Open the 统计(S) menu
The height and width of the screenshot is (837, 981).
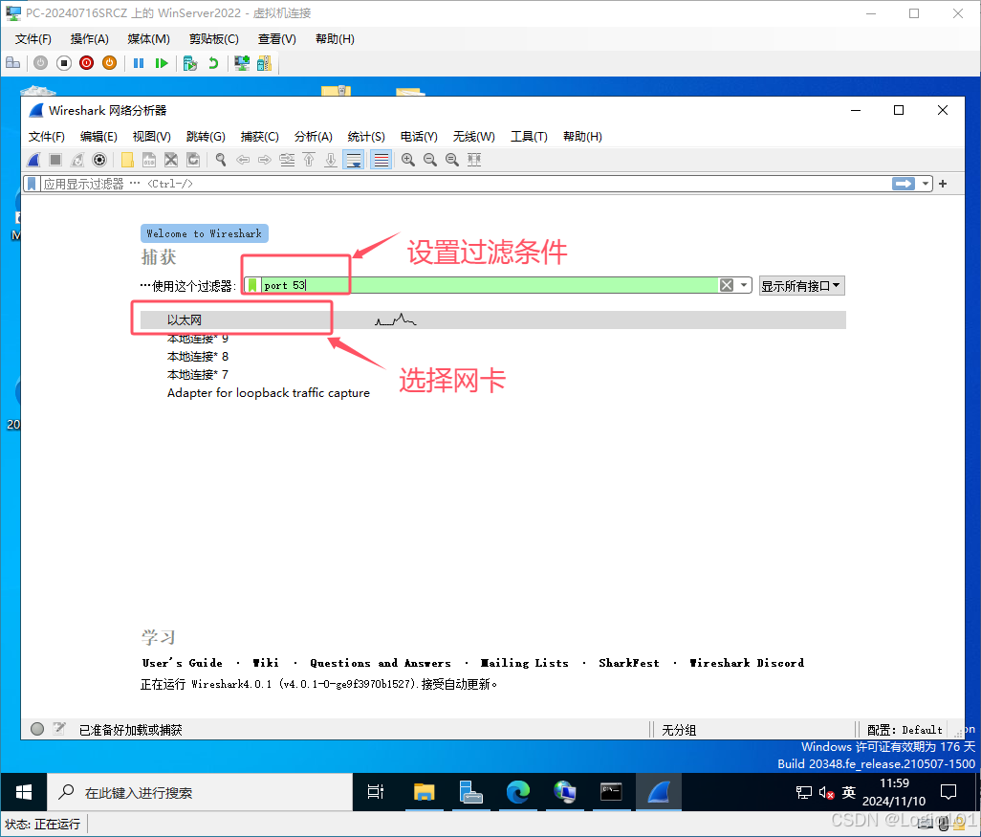tap(366, 137)
